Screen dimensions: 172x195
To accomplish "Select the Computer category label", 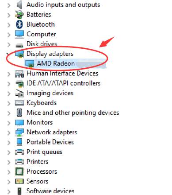I will 41,34.
